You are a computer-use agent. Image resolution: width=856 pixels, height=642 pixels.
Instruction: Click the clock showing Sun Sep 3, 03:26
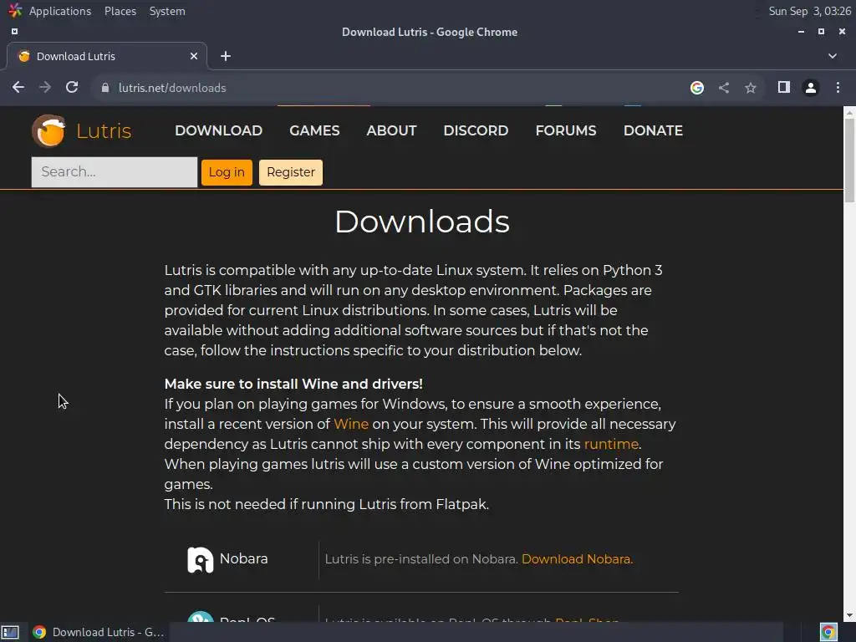coord(809,11)
